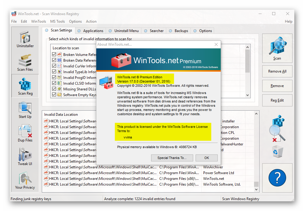Open the Tweak UI tool
The height and width of the screenshot is (211, 304).
25,157
